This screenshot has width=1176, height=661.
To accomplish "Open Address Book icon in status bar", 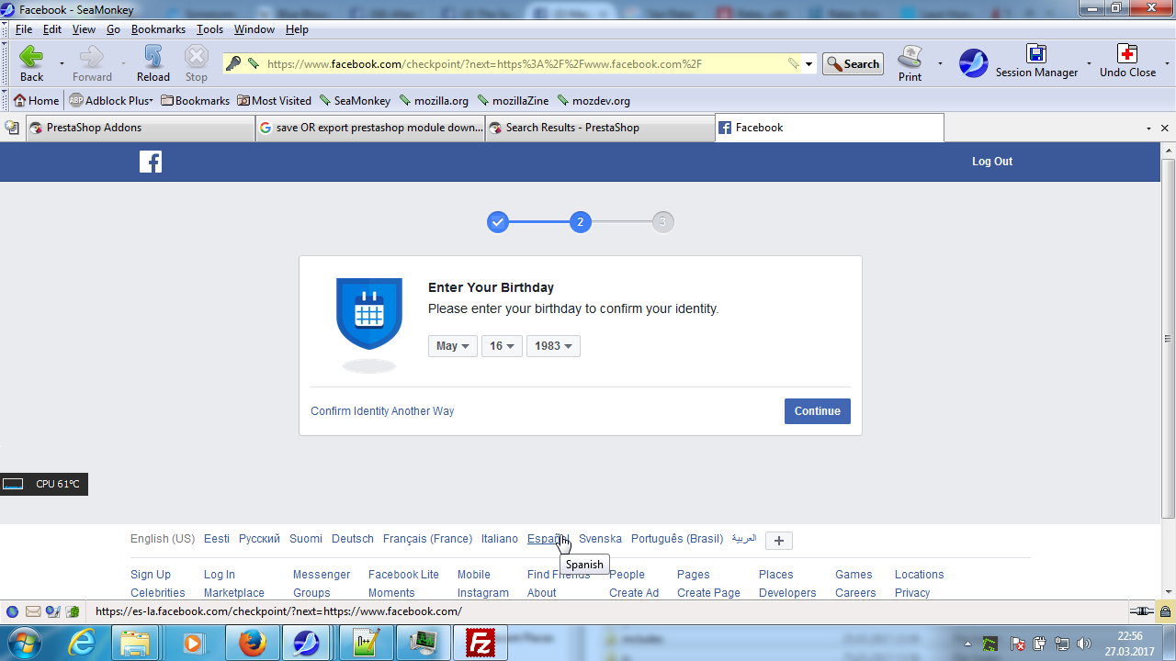I will pyautogui.click(x=72, y=611).
